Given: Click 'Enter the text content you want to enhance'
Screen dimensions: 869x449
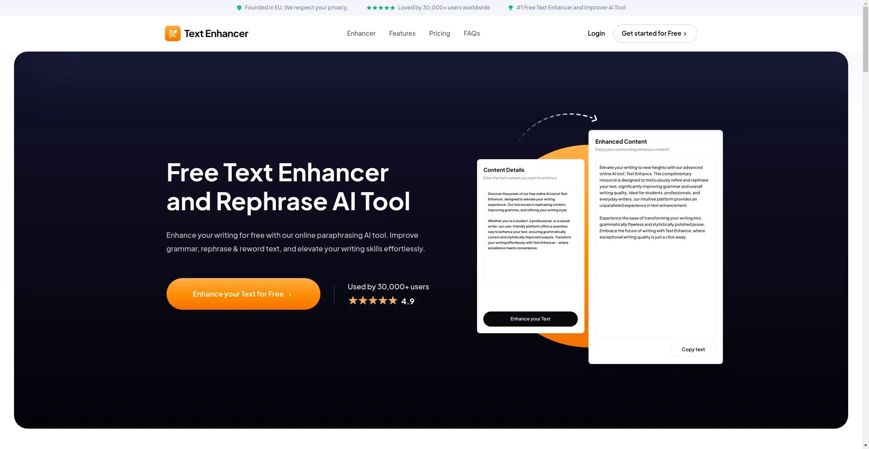Looking at the screenshot, I should point(520,178).
